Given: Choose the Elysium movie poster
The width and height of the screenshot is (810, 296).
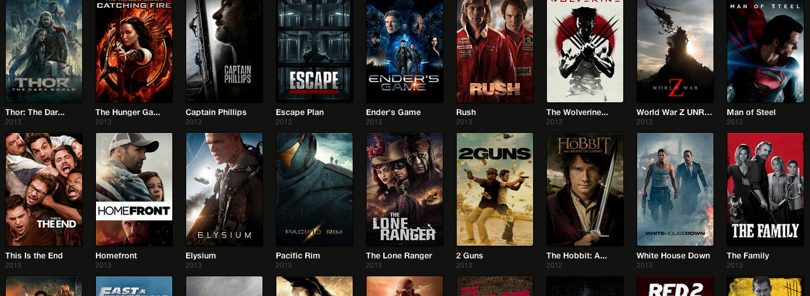Looking at the screenshot, I should tap(224, 190).
